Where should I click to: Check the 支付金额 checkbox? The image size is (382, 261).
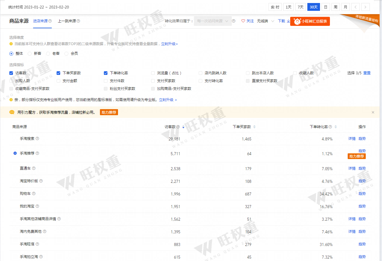(58, 81)
